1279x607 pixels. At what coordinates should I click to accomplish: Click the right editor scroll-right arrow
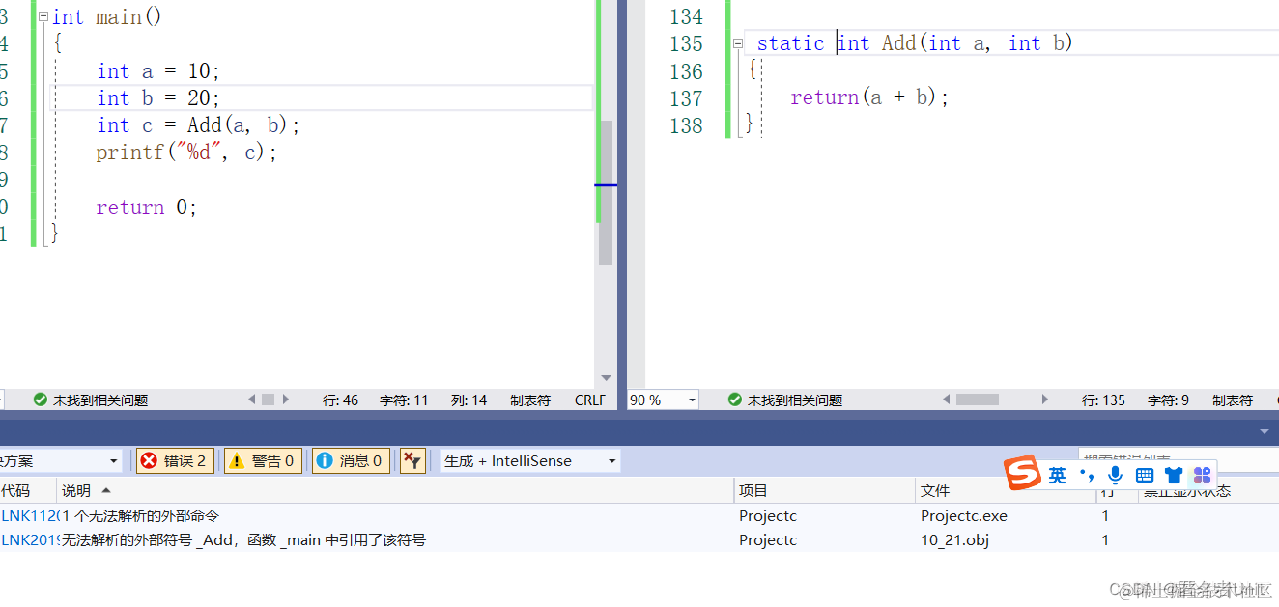pyautogui.click(x=1045, y=400)
